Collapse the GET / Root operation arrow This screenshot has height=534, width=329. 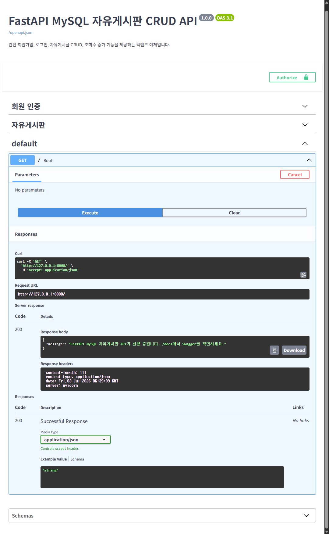(x=309, y=160)
